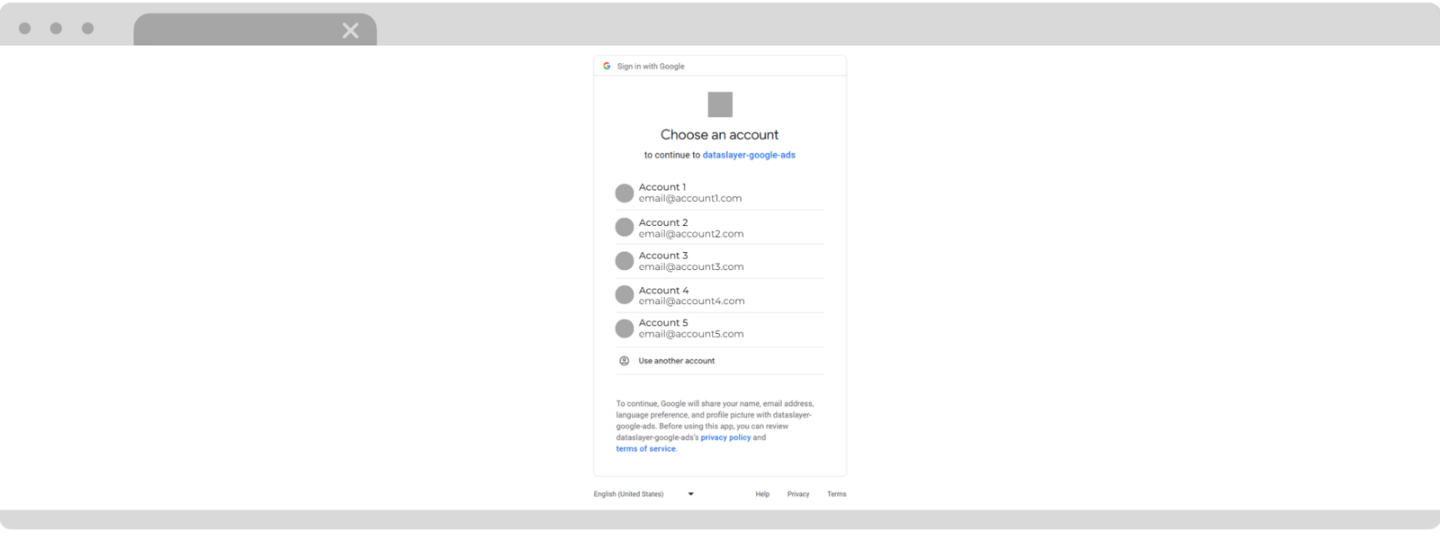Click the person icon beside Use another account
1440x540 pixels.
625,361
